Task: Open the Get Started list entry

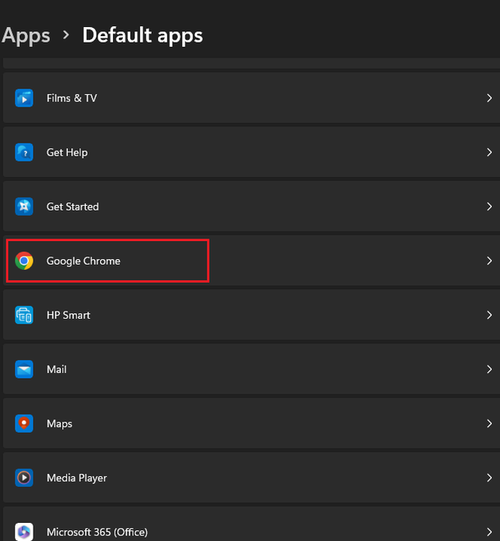Action: point(246,207)
